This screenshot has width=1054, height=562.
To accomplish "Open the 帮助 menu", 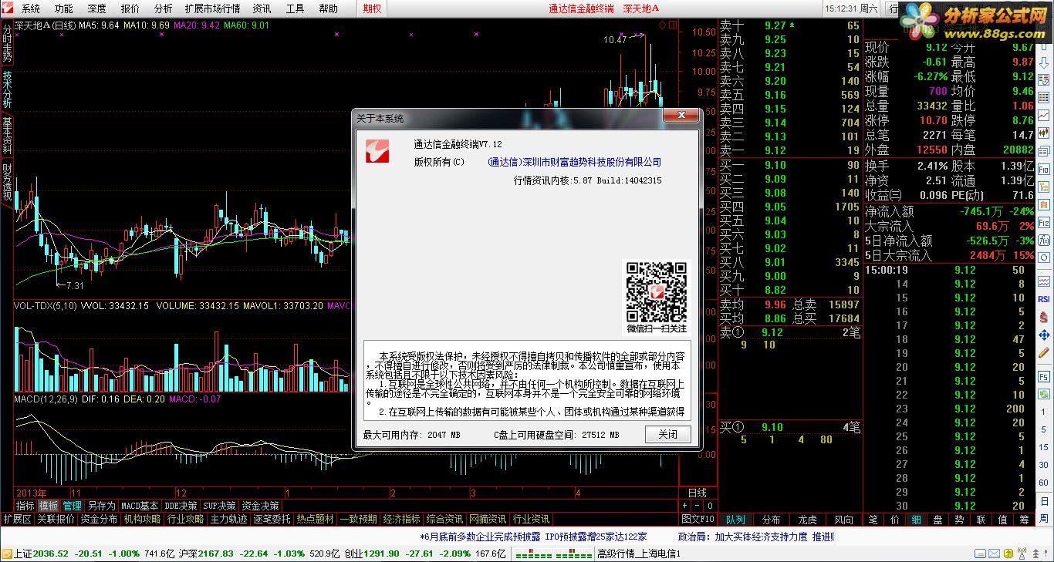I will (328, 8).
